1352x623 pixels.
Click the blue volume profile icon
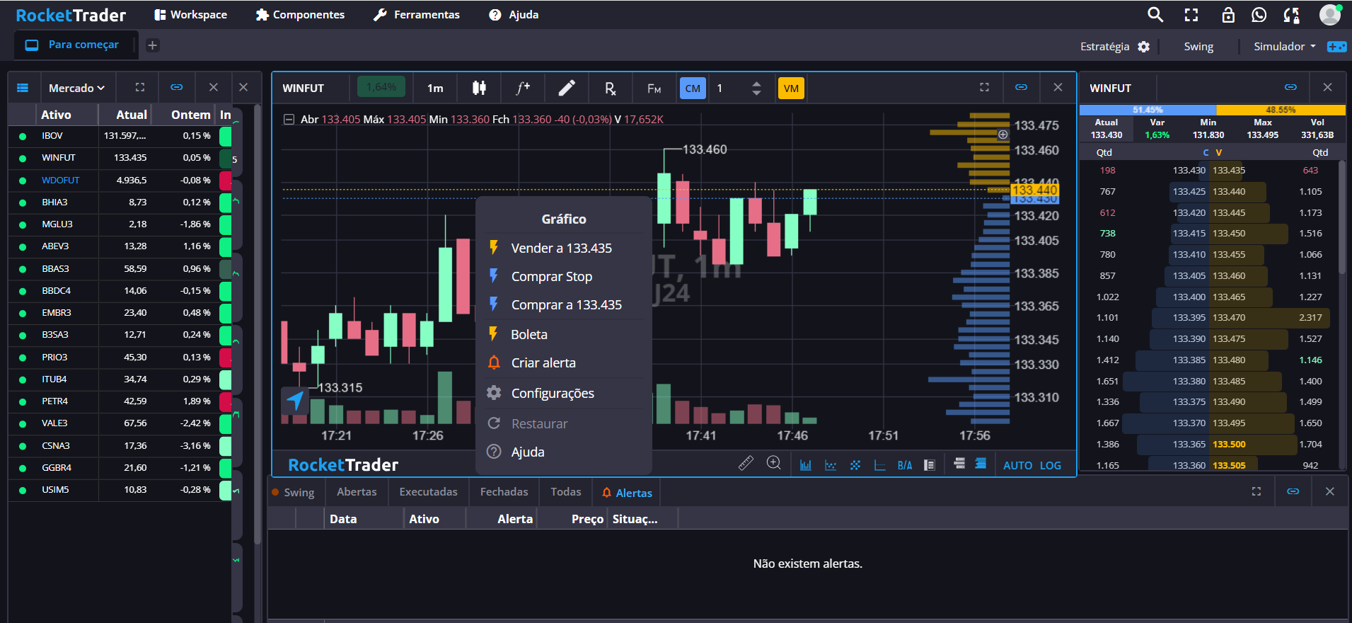click(x=981, y=463)
